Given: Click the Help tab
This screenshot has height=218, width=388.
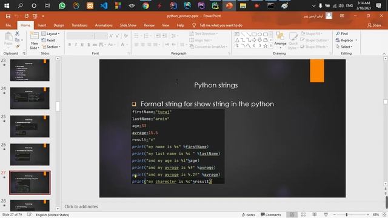Looking at the screenshot, I should 181,25.
